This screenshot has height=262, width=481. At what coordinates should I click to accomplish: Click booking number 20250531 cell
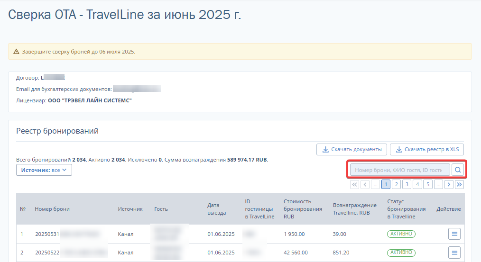[47, 234]
